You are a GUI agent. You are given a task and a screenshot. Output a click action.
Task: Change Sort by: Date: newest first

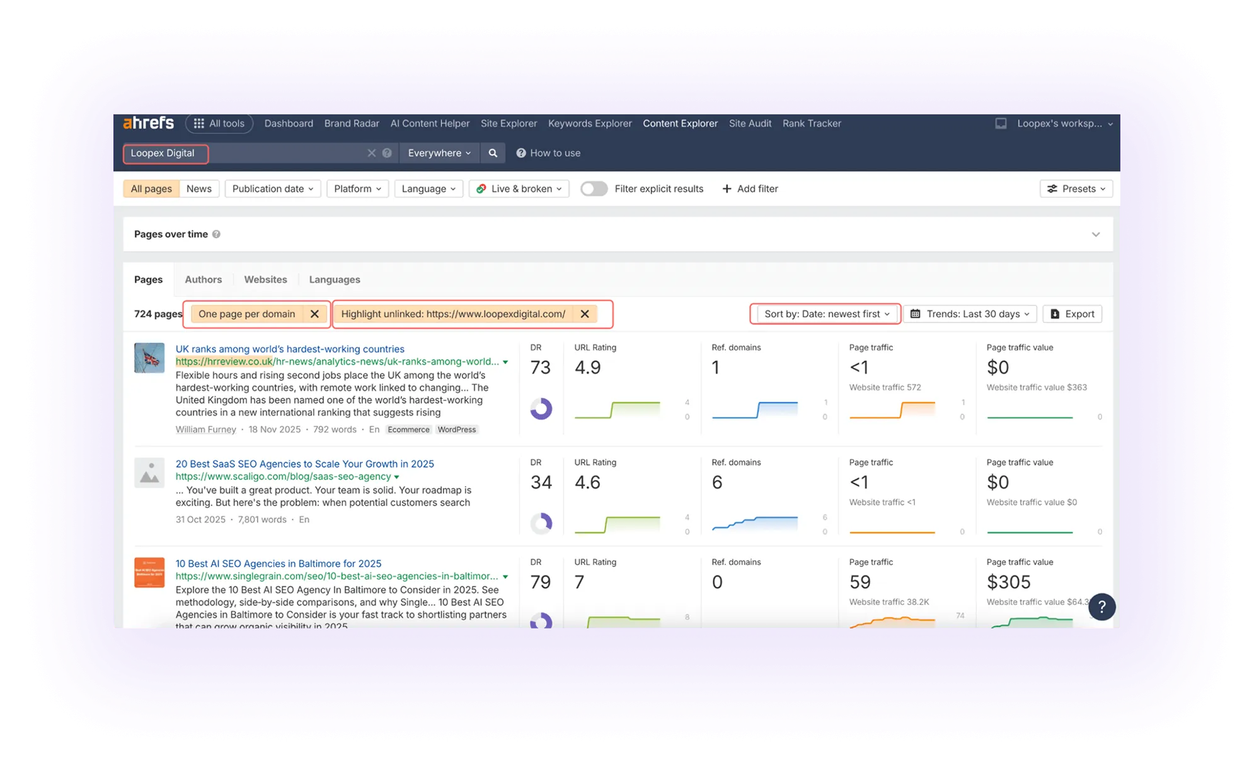pos(824,314)
